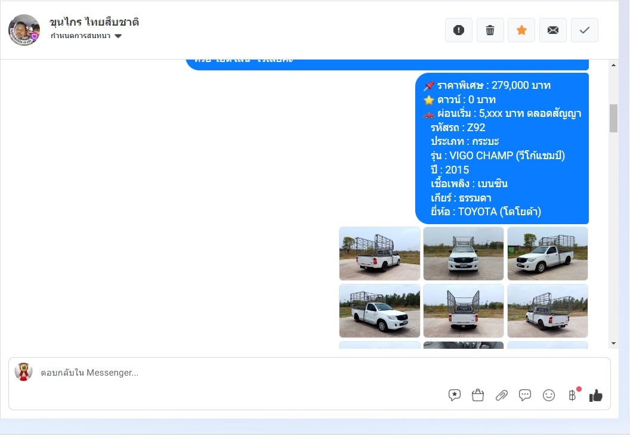Screen dimensions: 630x440
Task: Click the line ผ่อนเริ่ม : 5,xxx บาท
Action: (509, 114)
